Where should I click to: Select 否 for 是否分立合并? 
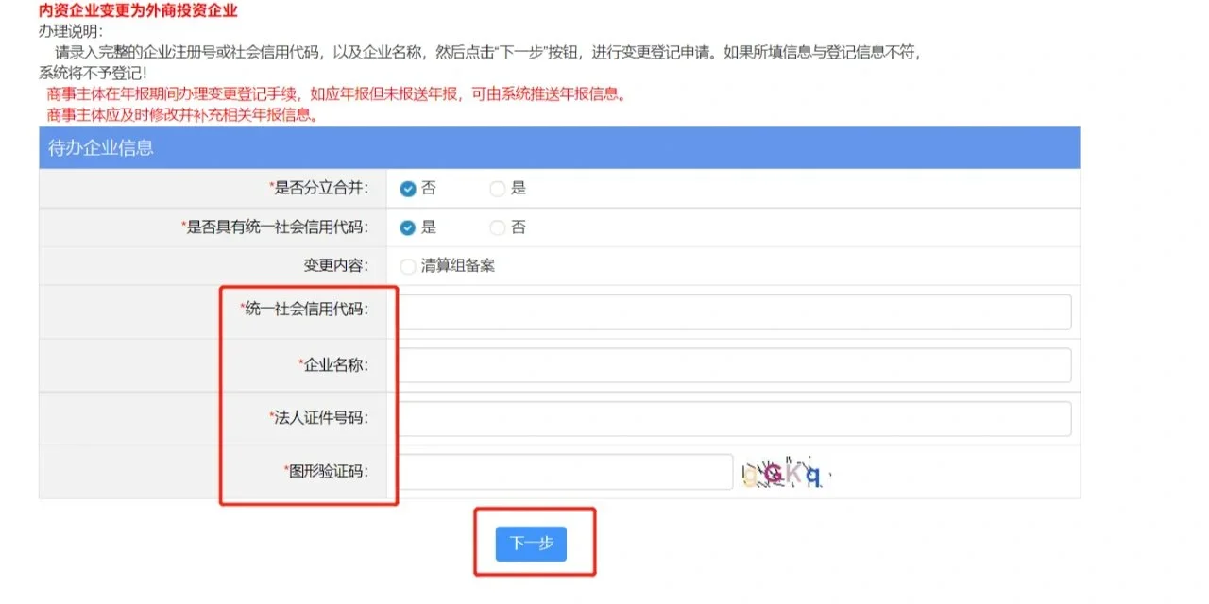(x=408, y=189)
